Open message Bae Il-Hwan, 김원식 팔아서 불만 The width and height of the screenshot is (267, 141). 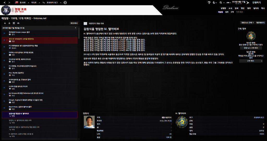tap(40, 108)
